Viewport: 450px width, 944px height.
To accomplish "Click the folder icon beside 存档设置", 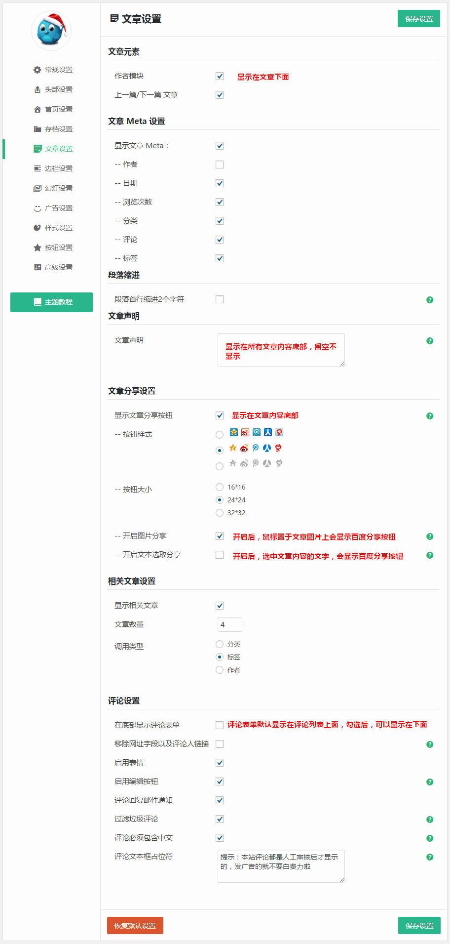I will [37, 129].
